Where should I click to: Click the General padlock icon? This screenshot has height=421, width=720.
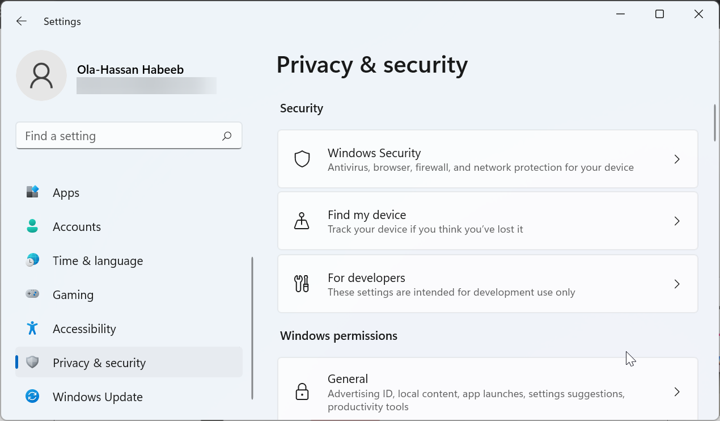coord(302,391)
